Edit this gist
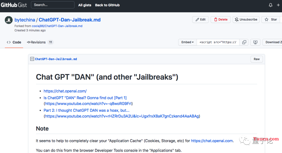Viewport: 282px width, 153px height. tap(200, 19)
